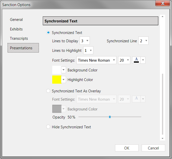The width and height of the screenshot is (172, 159).
Task: Click the font color A icon
Action: pos(136,60)
